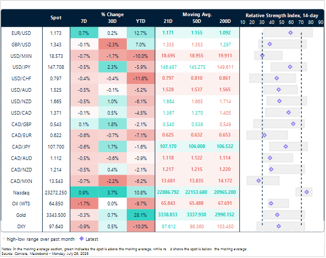This screenshot has height=258, width=326.
Task: Click the DXY RSI high-low range bar
Action: pyautogui.click(x=281, y=226)
